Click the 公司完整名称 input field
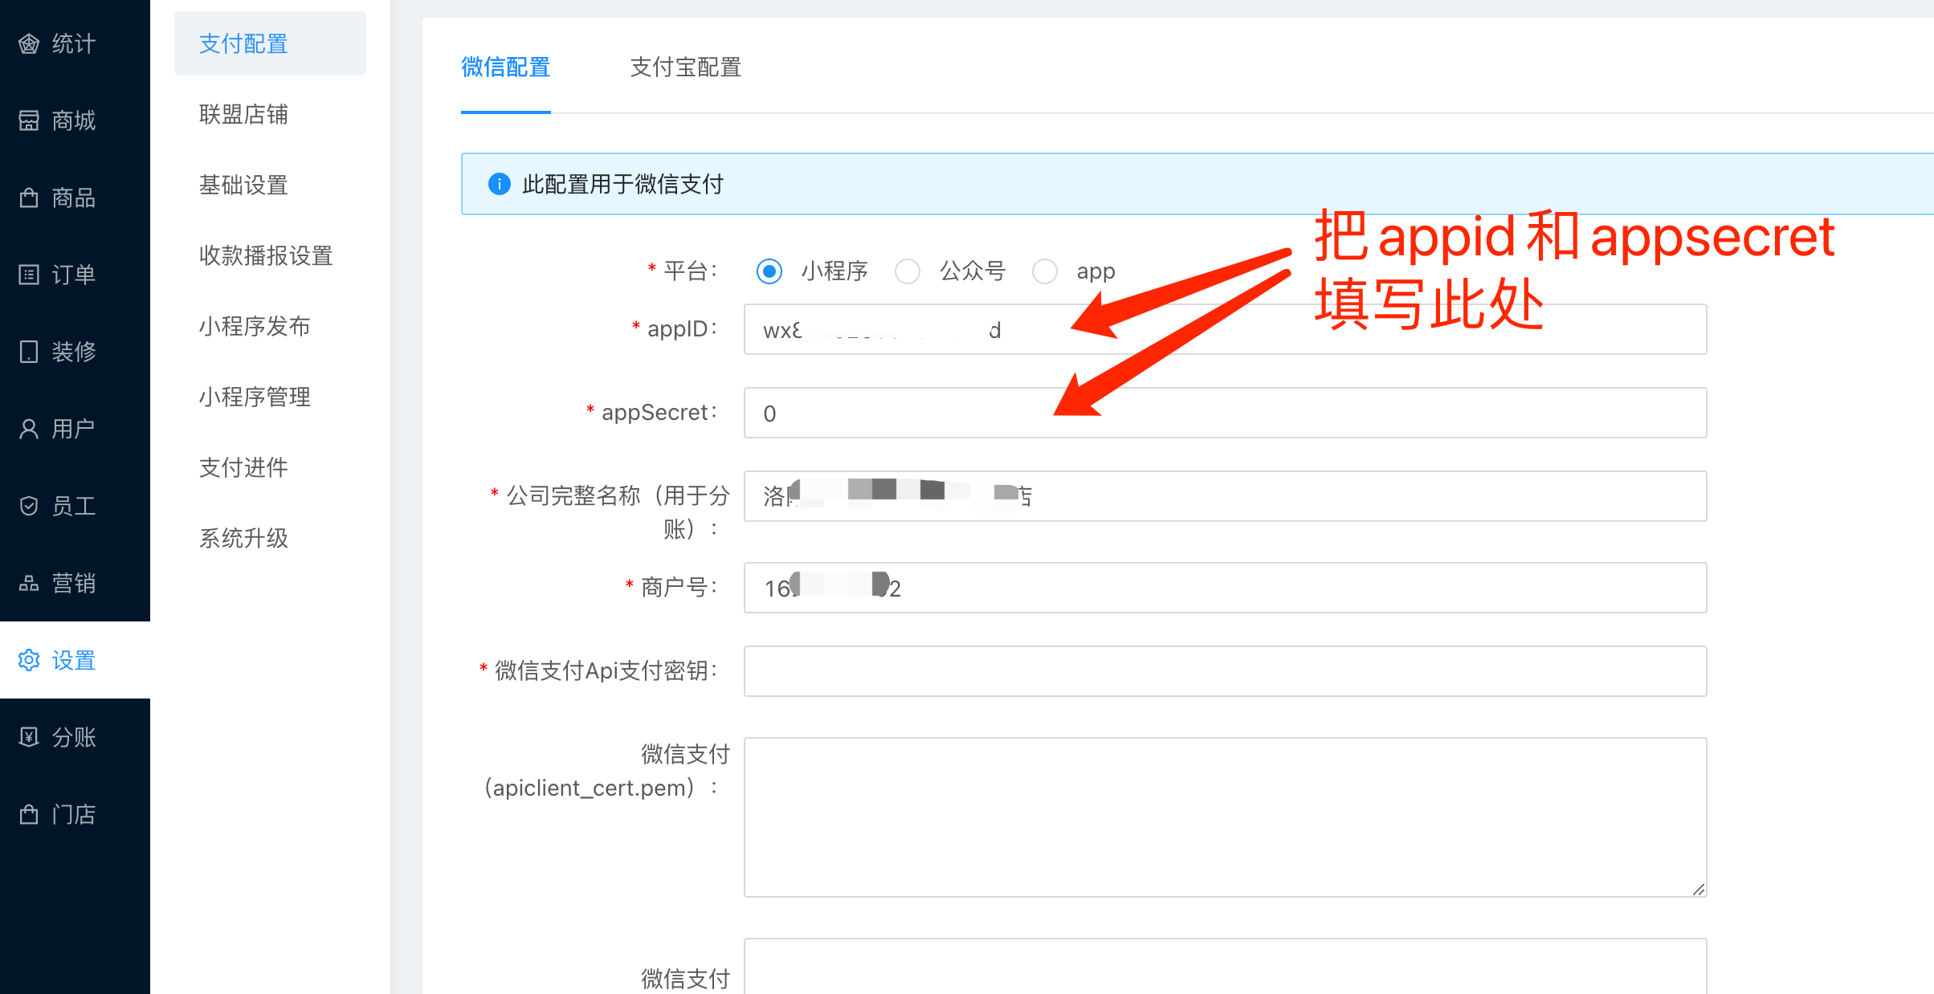 pos(1226,496)
